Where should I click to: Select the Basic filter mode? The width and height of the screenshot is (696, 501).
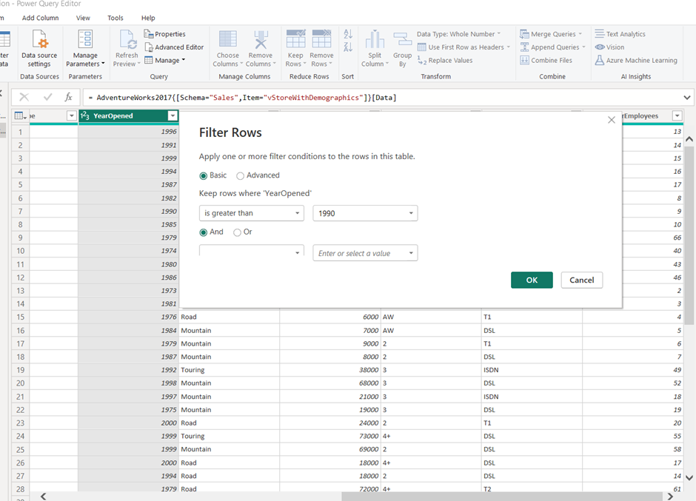(x=204, y=175)
